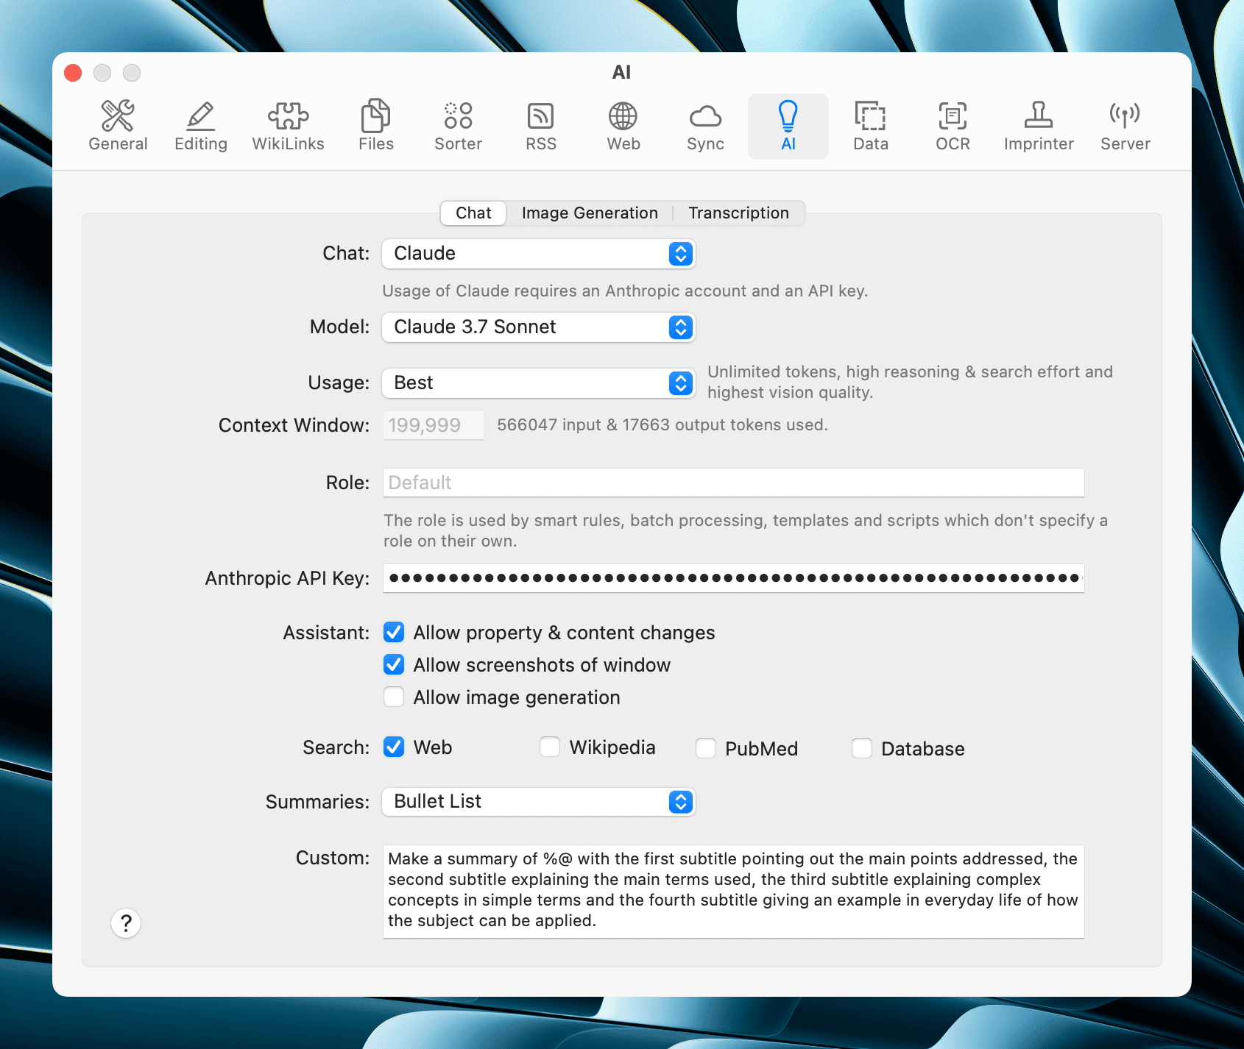This screenshot has width=1244, height=1049.
Task: Switch to the Chat tab
Action: (473, 213)
